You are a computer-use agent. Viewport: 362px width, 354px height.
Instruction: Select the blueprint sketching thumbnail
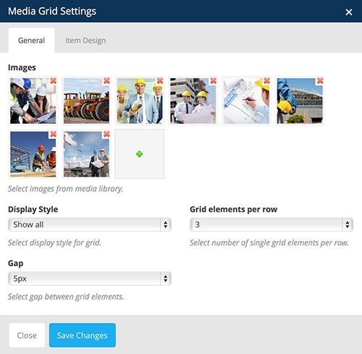click(x=246, y=101)
